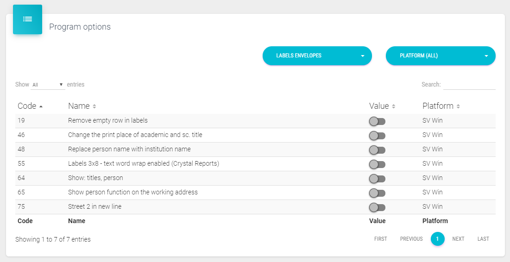Jump to the Last page
The width and height of the screenshot is (510, 262).
483,239
